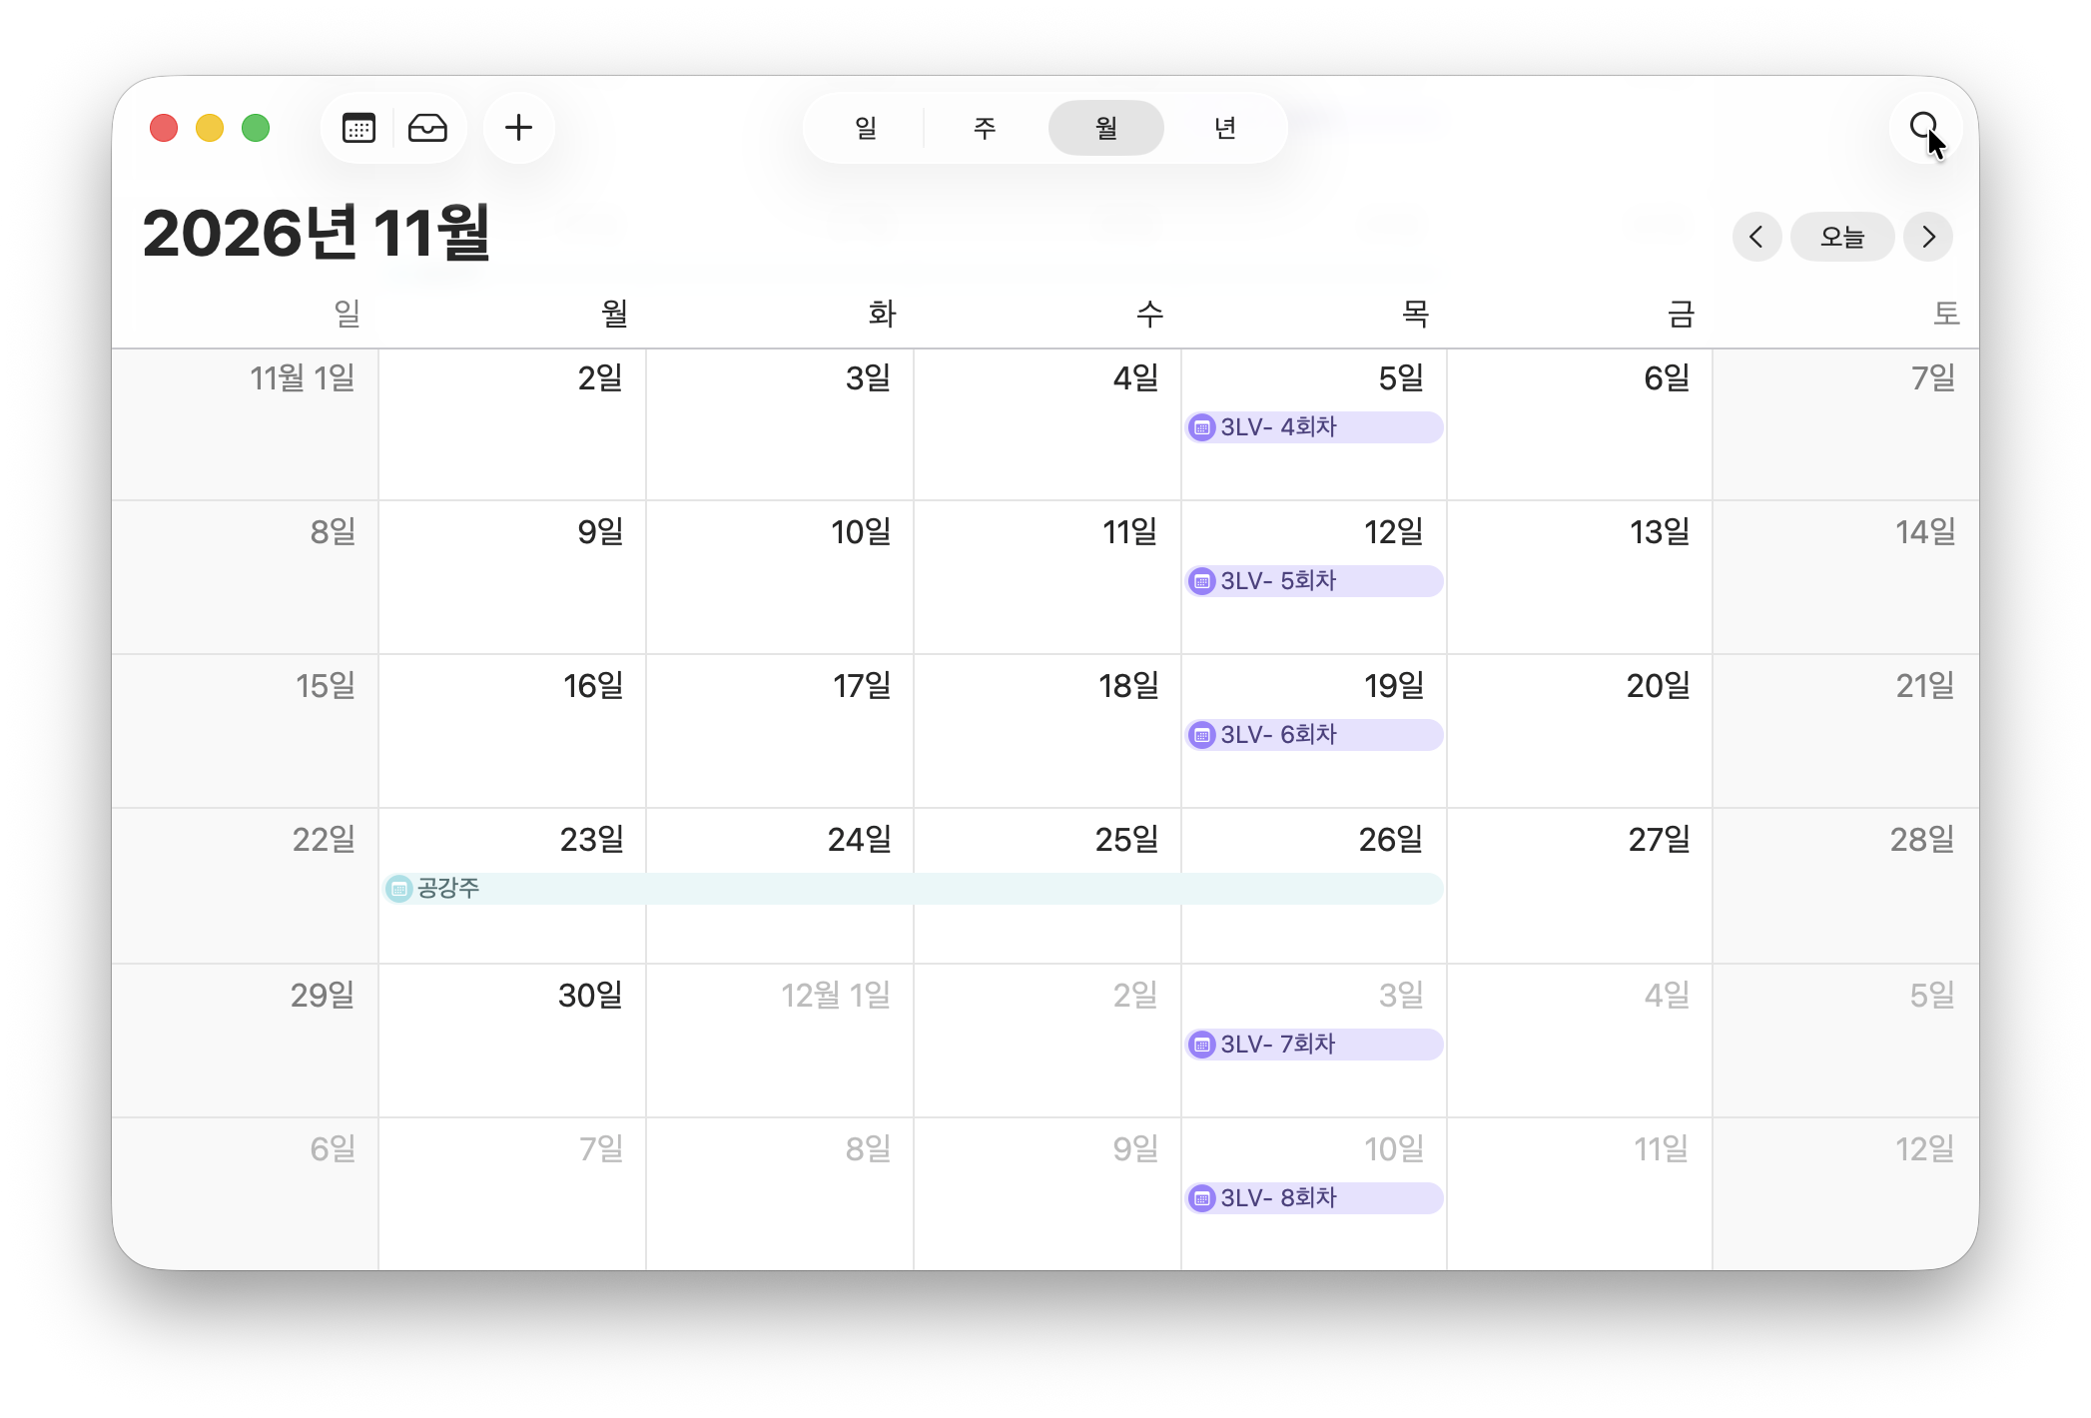Screen dimensions: 2091x1418
Task: Click the 30일 date cell
Action: click(512, 1041)
